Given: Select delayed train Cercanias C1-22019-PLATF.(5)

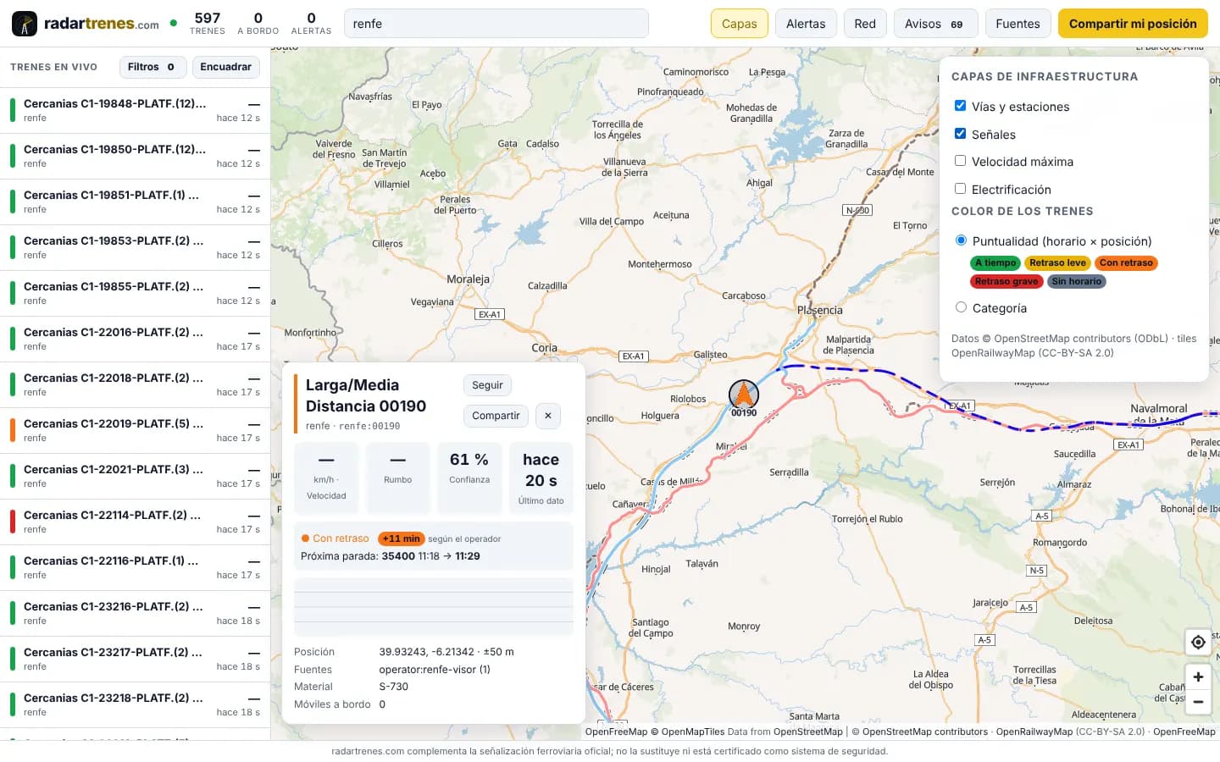Looking at the screenshot, I should pos(136,431).
